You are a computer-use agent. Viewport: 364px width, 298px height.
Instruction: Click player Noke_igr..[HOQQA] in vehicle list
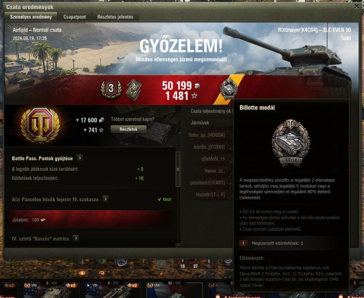click(207, 135)
